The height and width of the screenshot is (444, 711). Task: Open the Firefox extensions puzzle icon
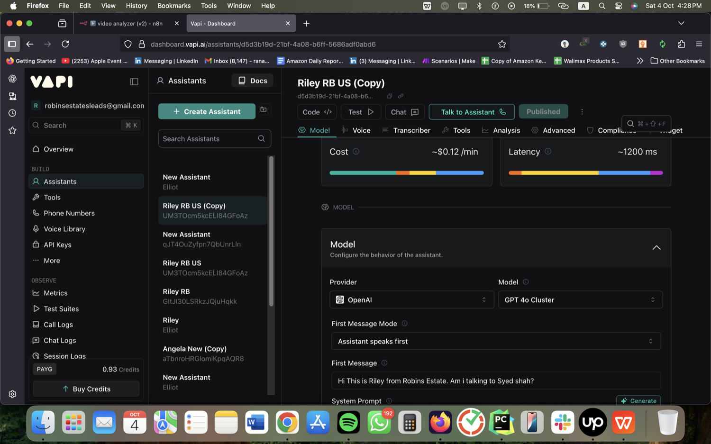681,44
